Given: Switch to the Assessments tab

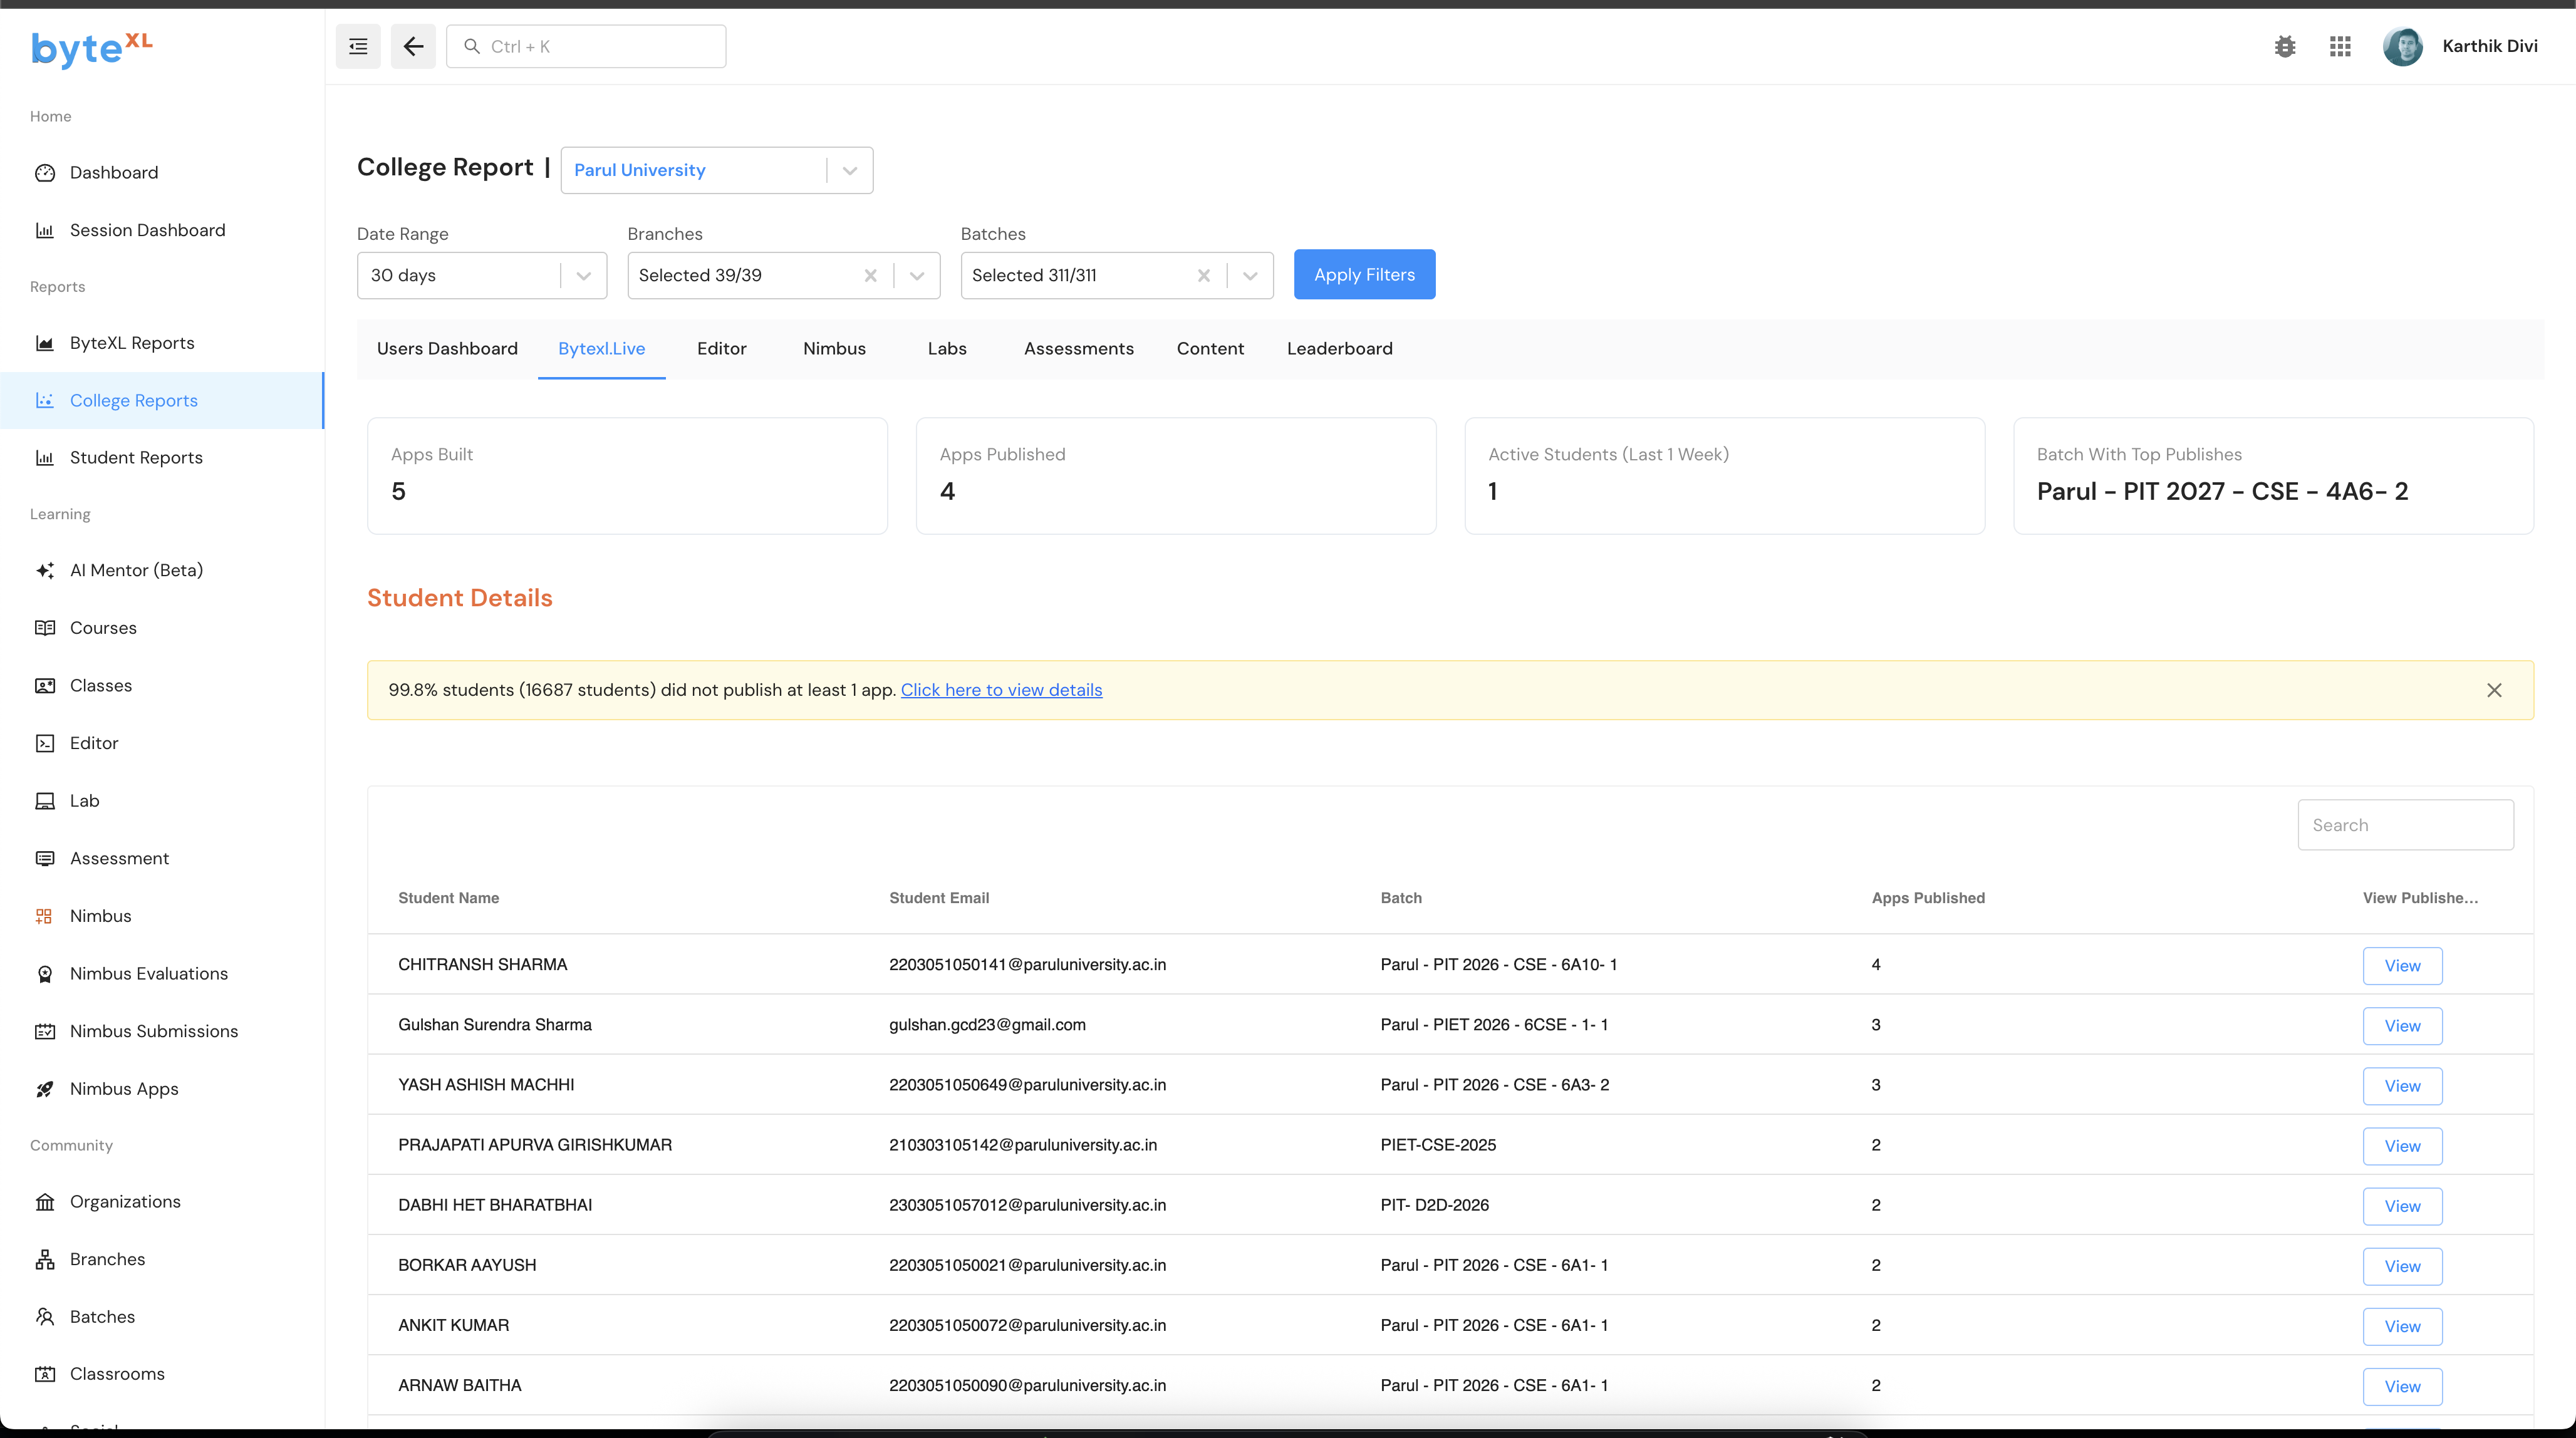Looking at the screenshot, I should pos(1078,348).
